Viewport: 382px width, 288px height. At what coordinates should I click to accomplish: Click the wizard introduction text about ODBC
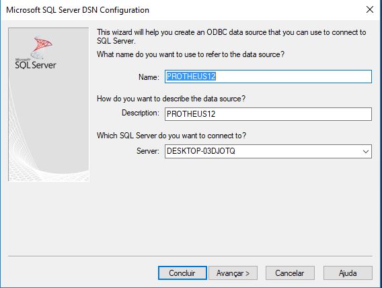pyautogui.click(x=231, y=36)
